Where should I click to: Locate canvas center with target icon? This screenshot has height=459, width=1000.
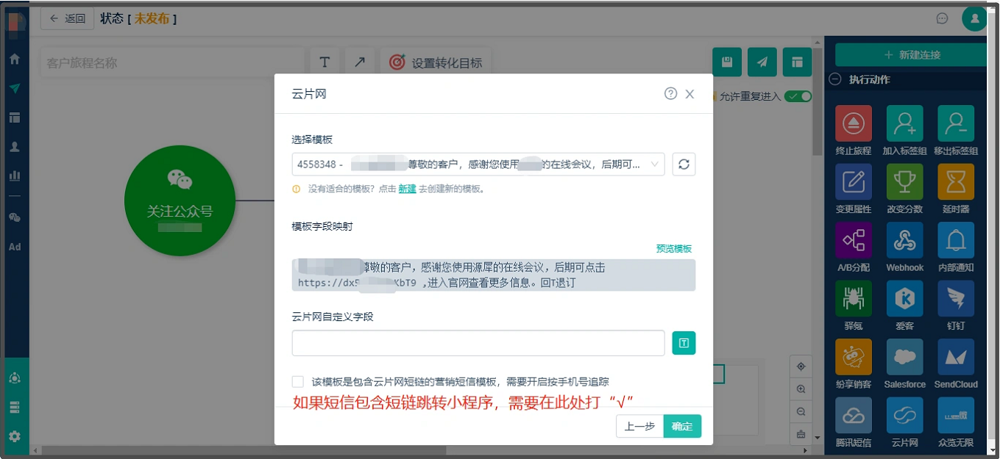pyautogui.click(x=801, y=366)
